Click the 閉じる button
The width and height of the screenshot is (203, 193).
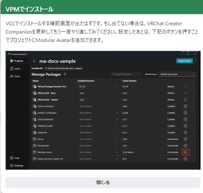103,182
